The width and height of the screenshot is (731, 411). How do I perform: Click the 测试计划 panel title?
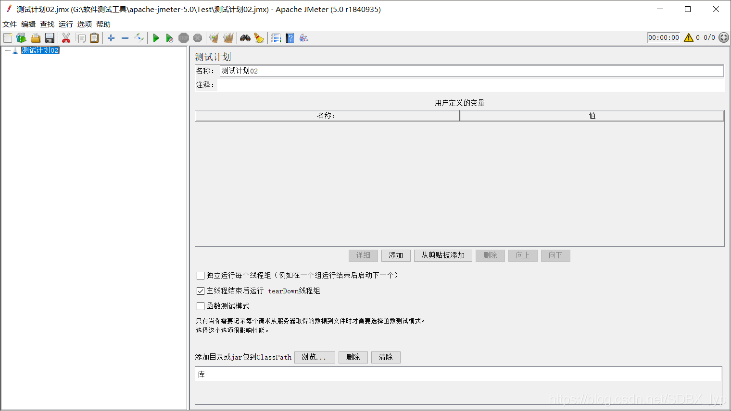pyautogui.click(x=213, y=57)
